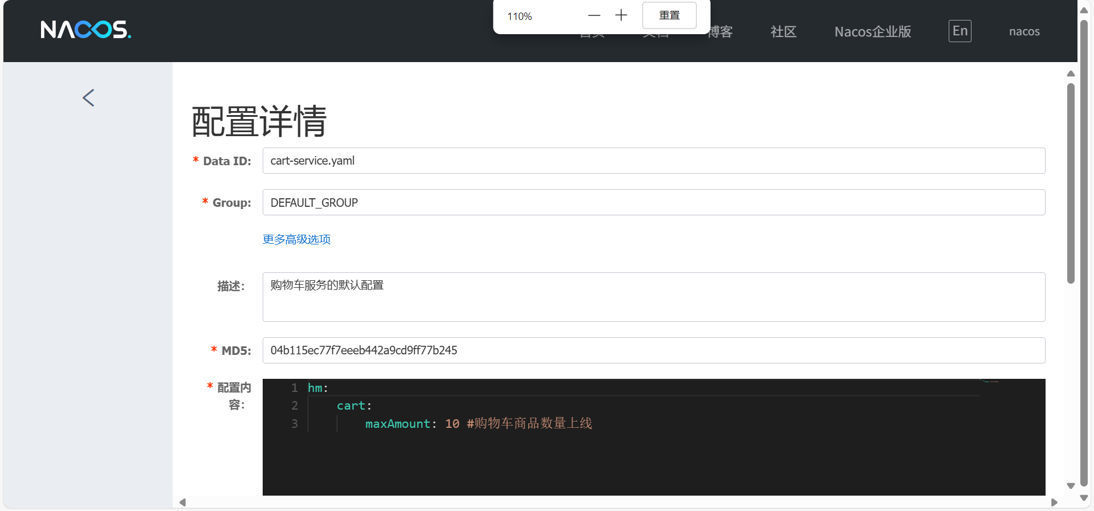
Task: Click the browser window scrollbar down arrow
Action: point(1084,498)
